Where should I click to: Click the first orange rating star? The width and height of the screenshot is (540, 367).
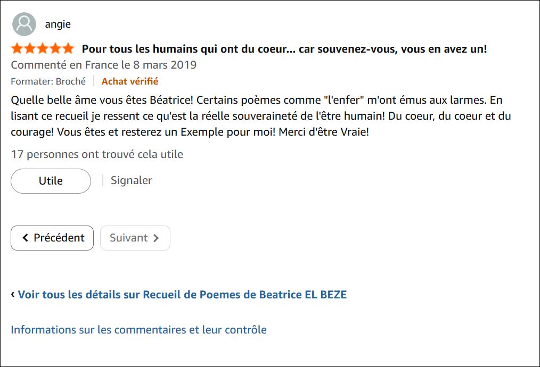pos(17,49)
